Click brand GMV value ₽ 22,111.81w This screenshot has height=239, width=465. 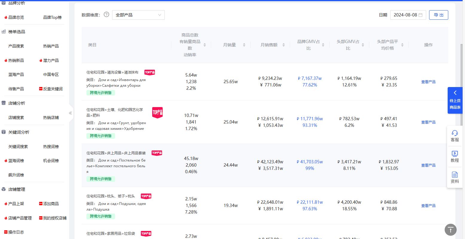(x=310, y=202)
